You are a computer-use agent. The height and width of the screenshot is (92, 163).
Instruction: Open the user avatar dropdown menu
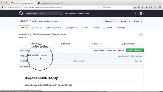(142, 13)
